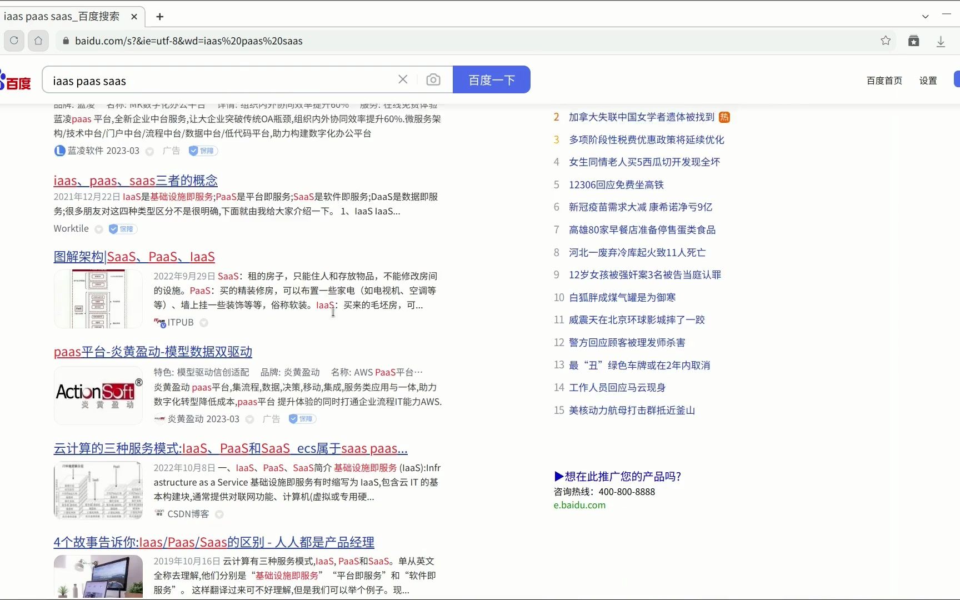Open hot topic 加拿大失联中国女学者遗体被找到
The image size is (960, 600).
(642, 117)
